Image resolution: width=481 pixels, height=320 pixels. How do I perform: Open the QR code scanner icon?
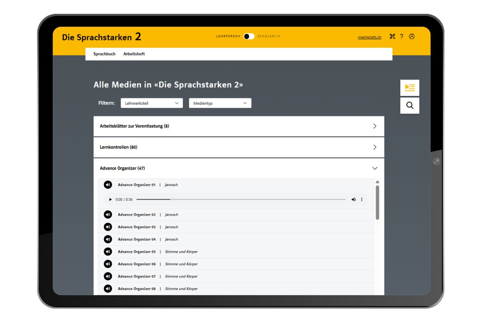click(392, 36)
